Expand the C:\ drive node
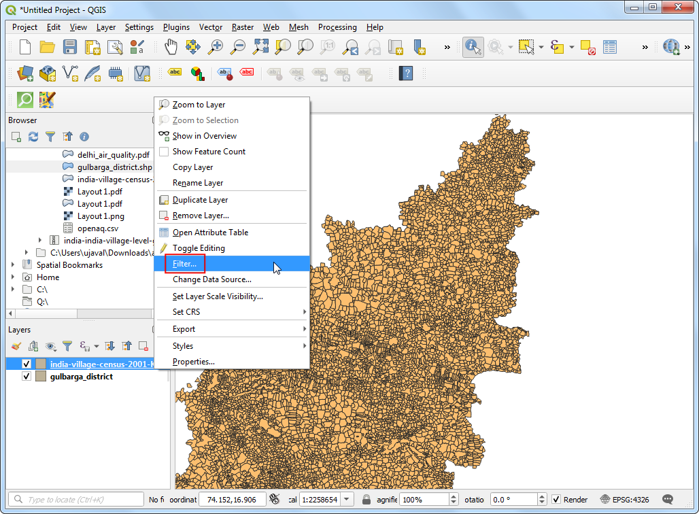699x514 pixels. 12,290
